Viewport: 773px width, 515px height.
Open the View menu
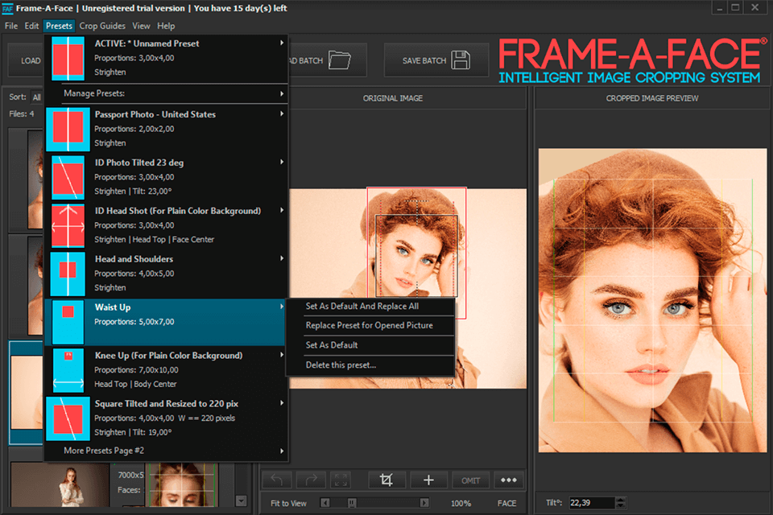[x=141, y=26]
